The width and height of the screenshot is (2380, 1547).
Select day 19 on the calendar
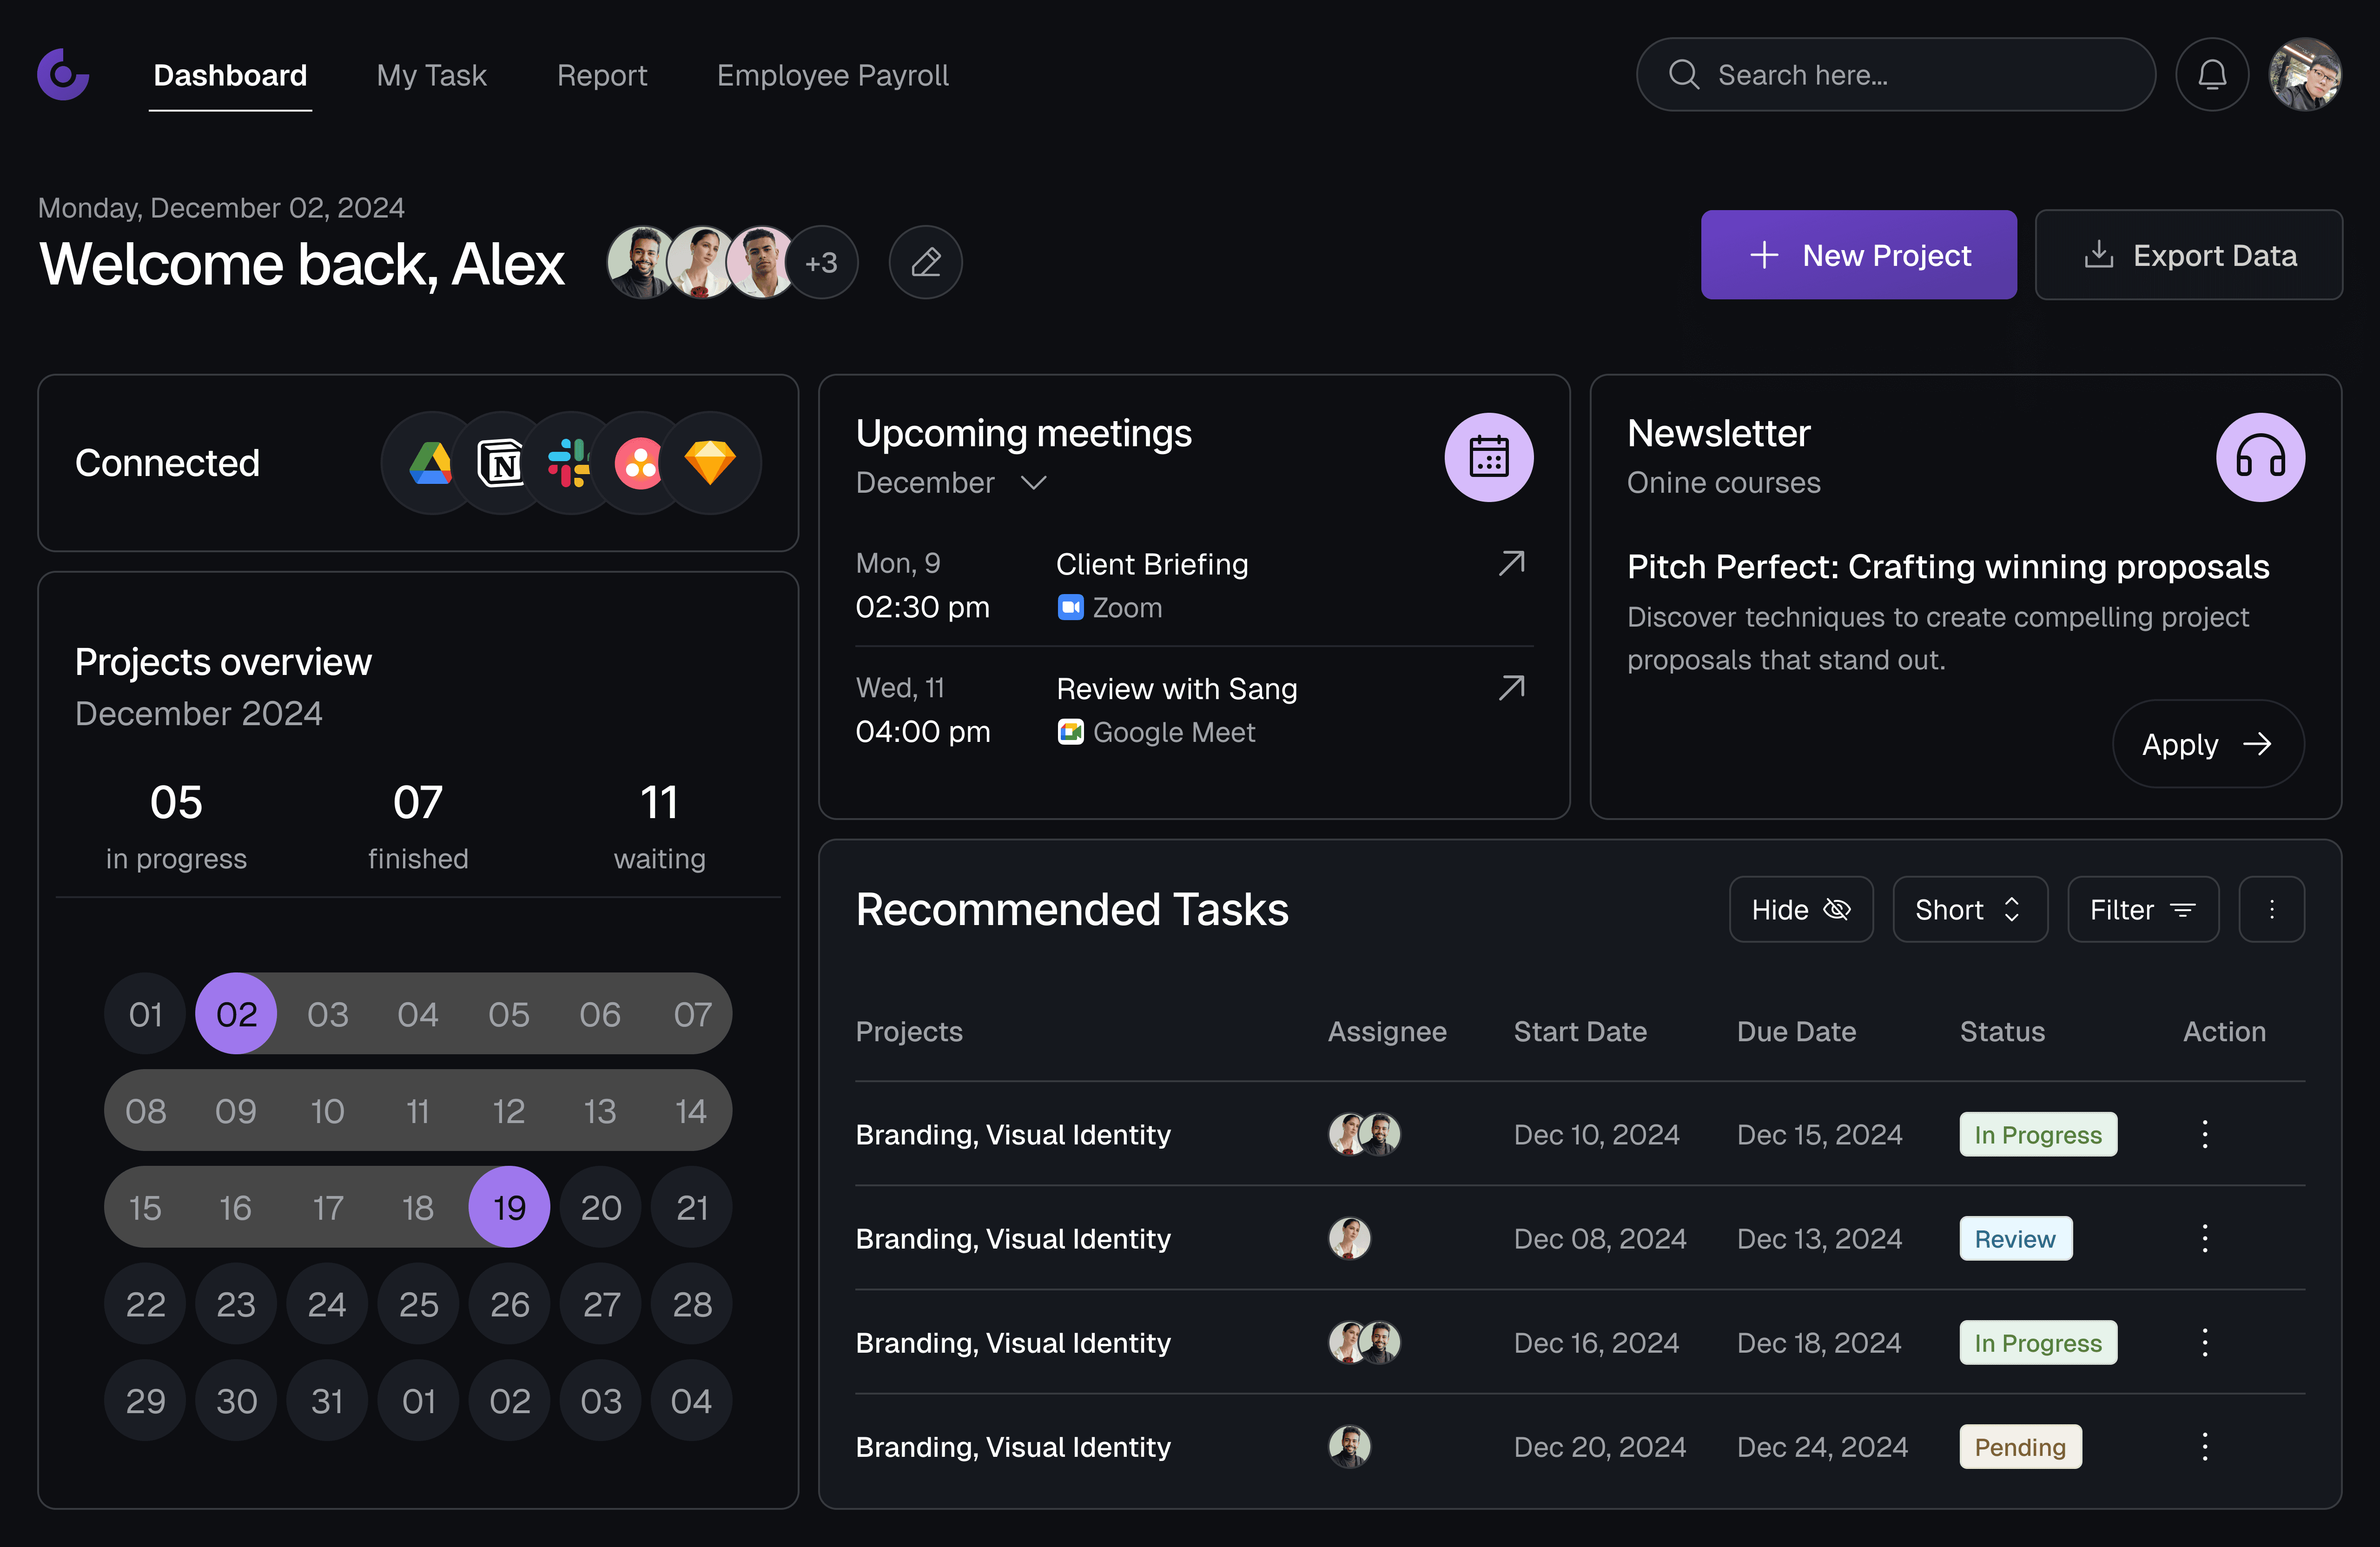pyautogui.click(x=509, y=1207)
